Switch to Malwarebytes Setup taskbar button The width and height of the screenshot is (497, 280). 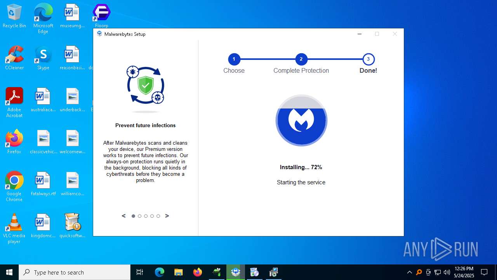pos(236,272)
